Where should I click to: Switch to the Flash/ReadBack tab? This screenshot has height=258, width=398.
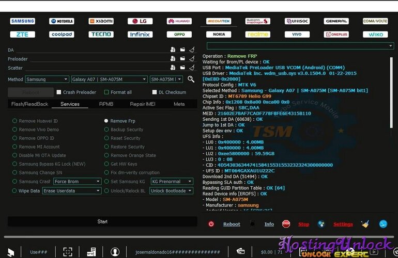29,104
